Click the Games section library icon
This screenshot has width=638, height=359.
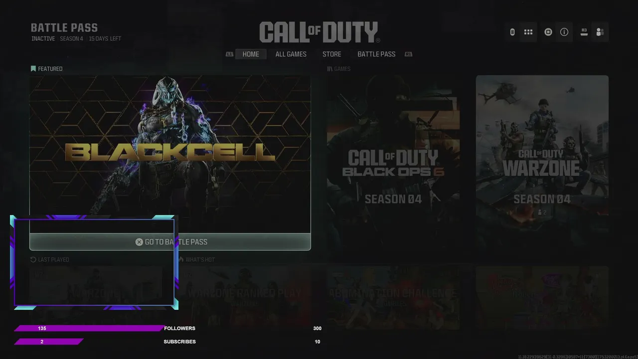tap(329, 69)
